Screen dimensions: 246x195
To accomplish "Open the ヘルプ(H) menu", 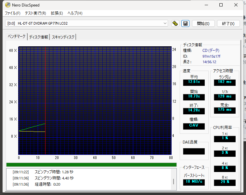I will (x=75, y=13).
